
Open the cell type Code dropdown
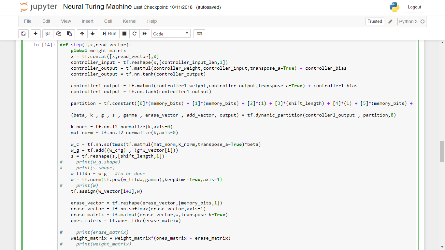171,34
